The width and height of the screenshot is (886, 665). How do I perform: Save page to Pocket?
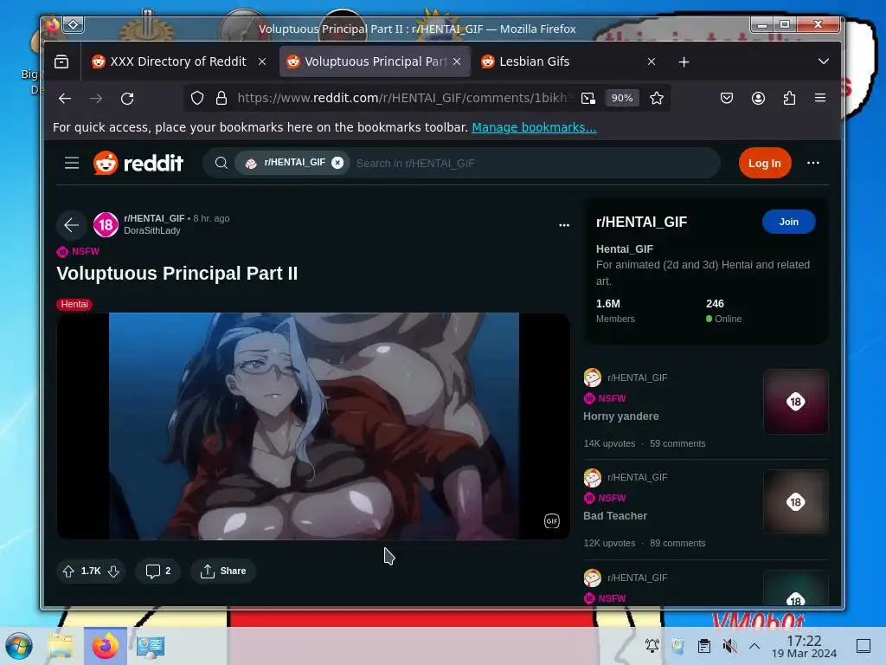(x=727, y=99)
